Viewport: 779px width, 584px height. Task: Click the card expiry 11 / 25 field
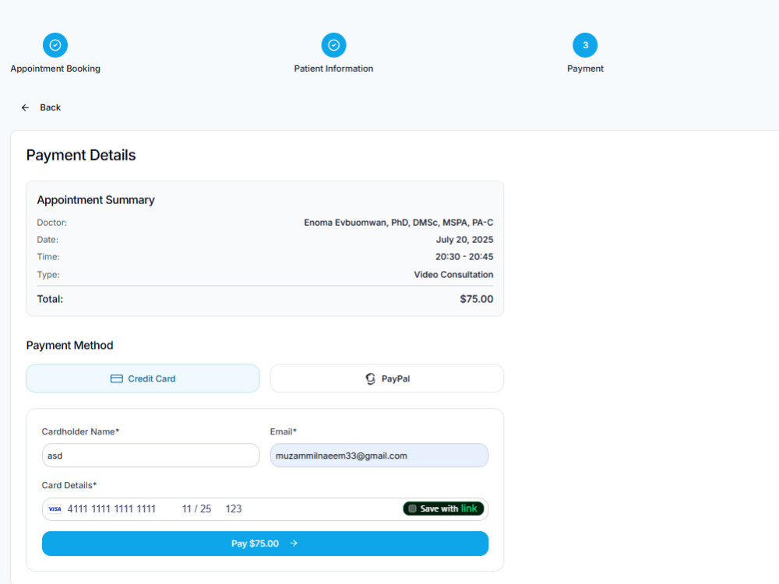(197, 509)
